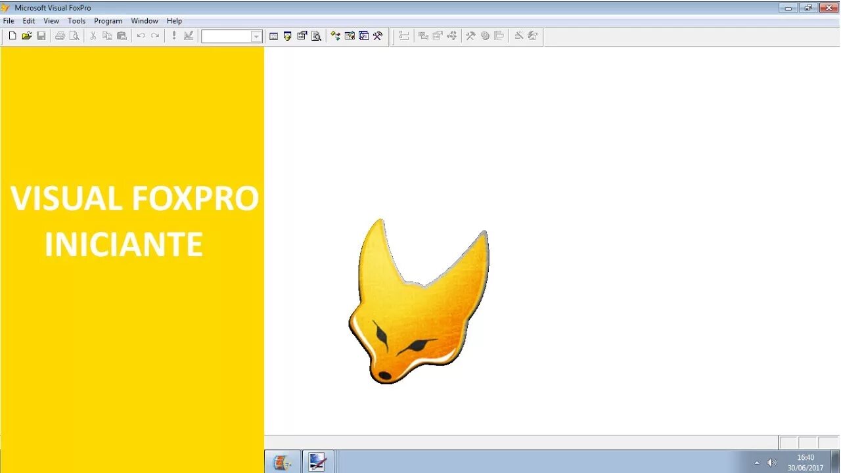
Task: Click the Modify Form icon
Action: point(189,36)
